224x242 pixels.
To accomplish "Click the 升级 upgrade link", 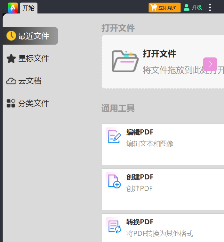I will coord(196,7).
